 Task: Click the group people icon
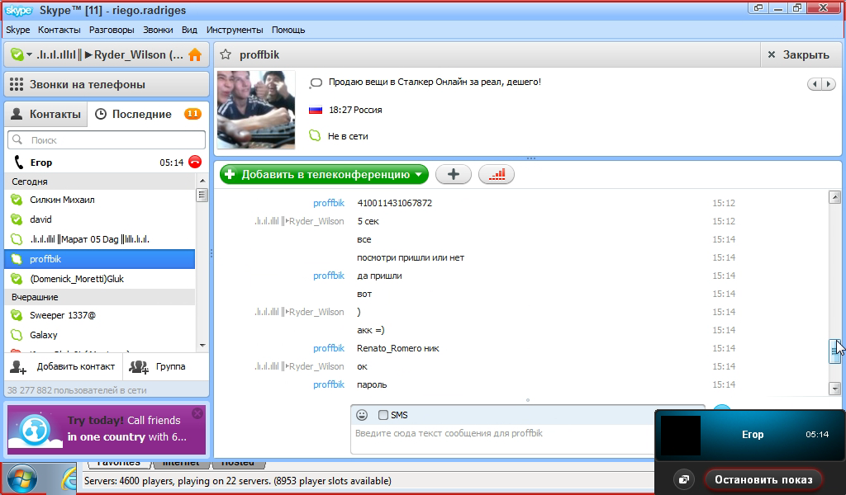point(139,367)
